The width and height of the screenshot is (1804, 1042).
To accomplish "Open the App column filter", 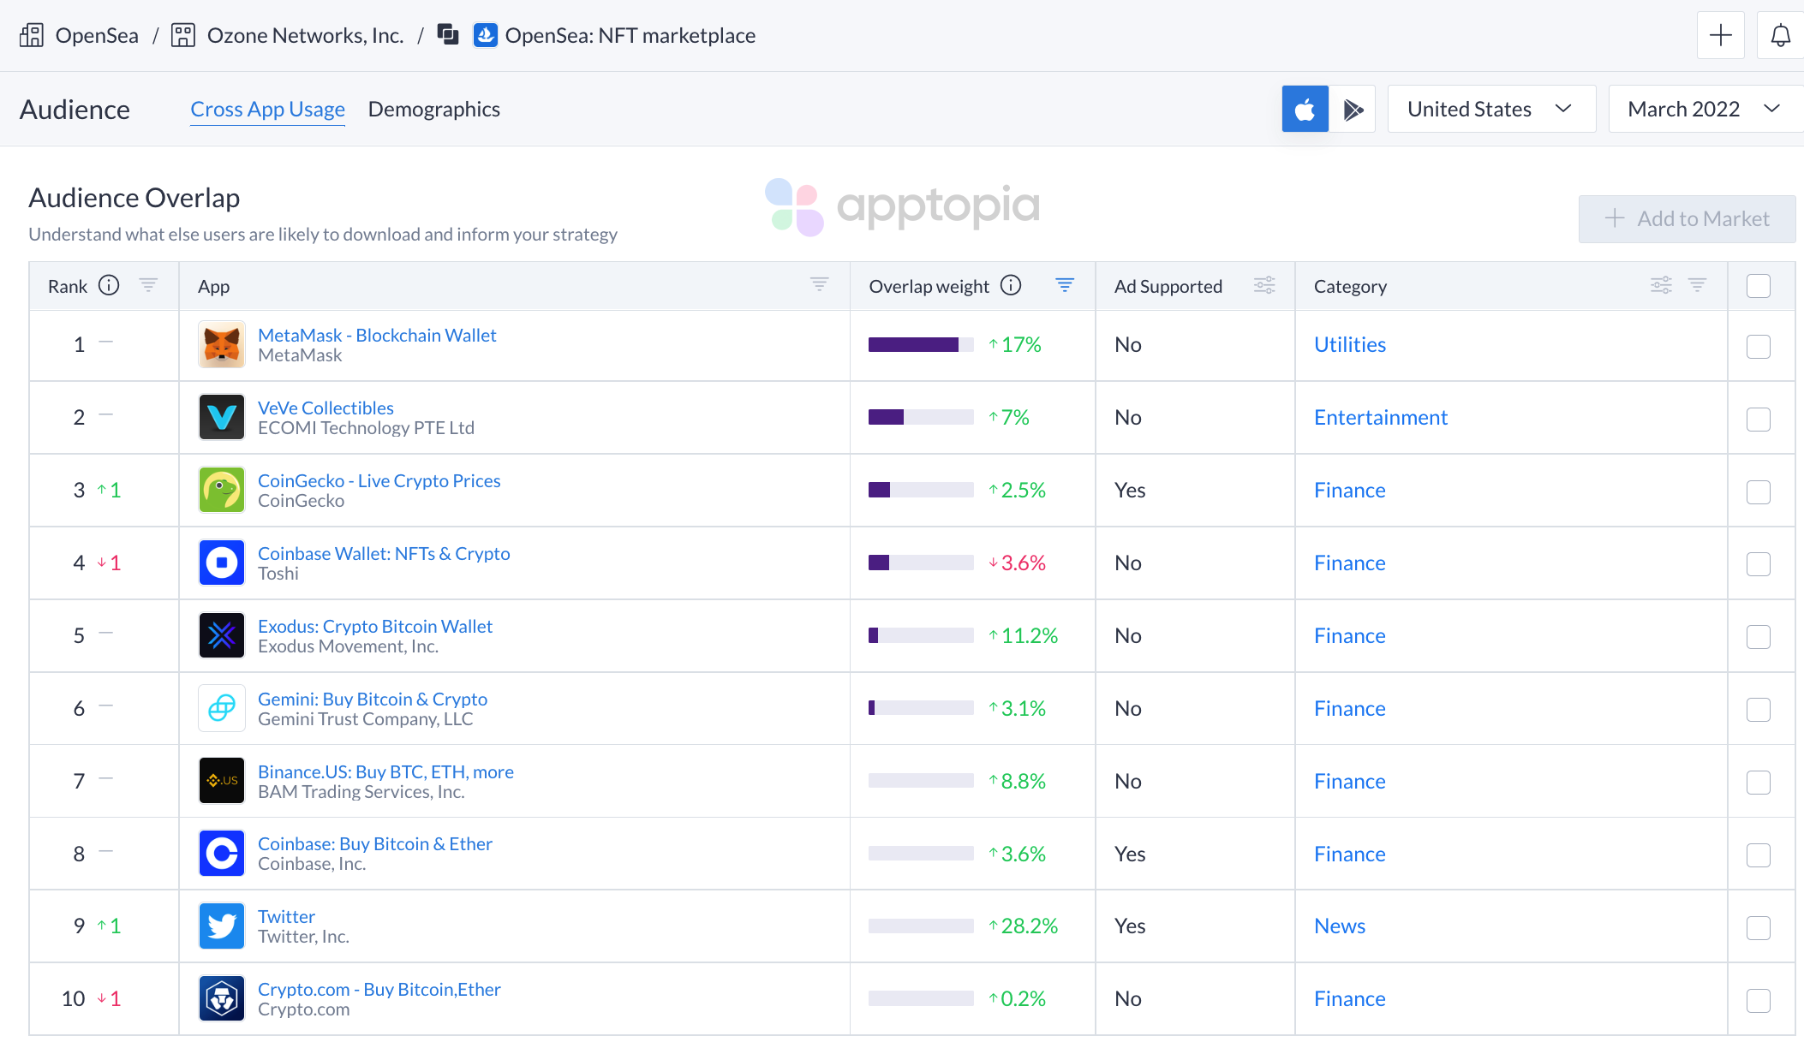I will click(x=819, y=285).
